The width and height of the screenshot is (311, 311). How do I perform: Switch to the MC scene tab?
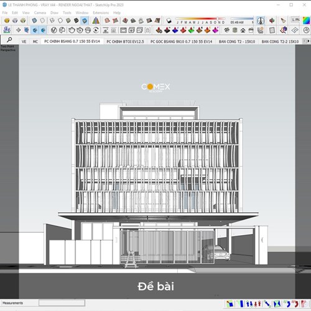click(35, 42)
